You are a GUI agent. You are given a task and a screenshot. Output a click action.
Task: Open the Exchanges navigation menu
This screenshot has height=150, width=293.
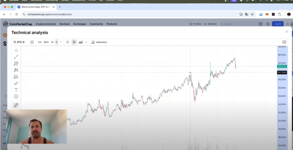click(x=80, y=24)
